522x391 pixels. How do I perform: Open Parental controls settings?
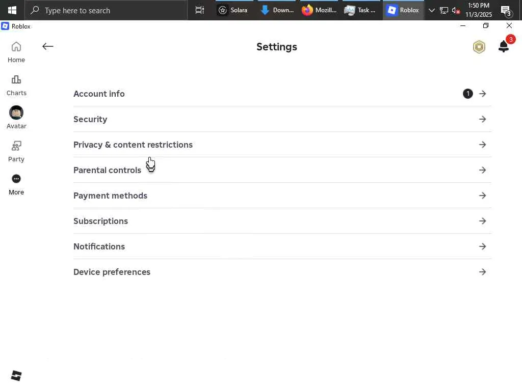click(107, 170)
